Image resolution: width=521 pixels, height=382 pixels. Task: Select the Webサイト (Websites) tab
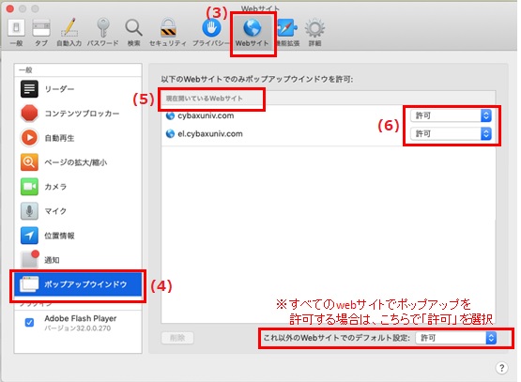(x=253, y=33)
